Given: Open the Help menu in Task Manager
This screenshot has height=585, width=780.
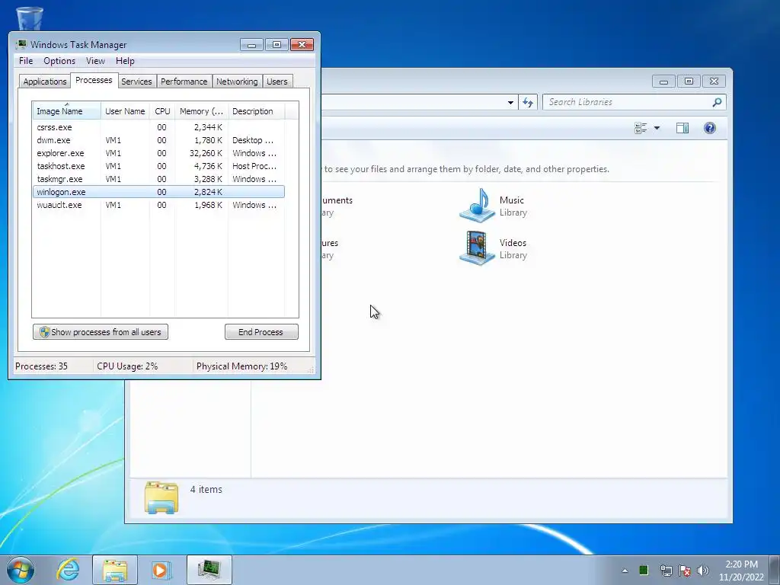Looking at the screenshot, I should [x=125, y=61].
